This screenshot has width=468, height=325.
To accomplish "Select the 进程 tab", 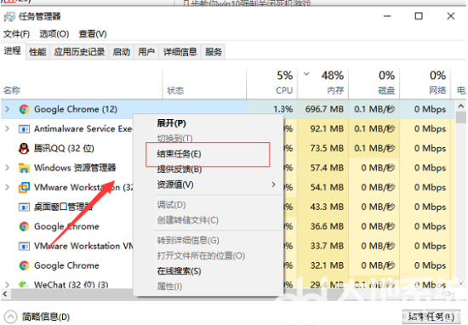I will coord(13,51).
